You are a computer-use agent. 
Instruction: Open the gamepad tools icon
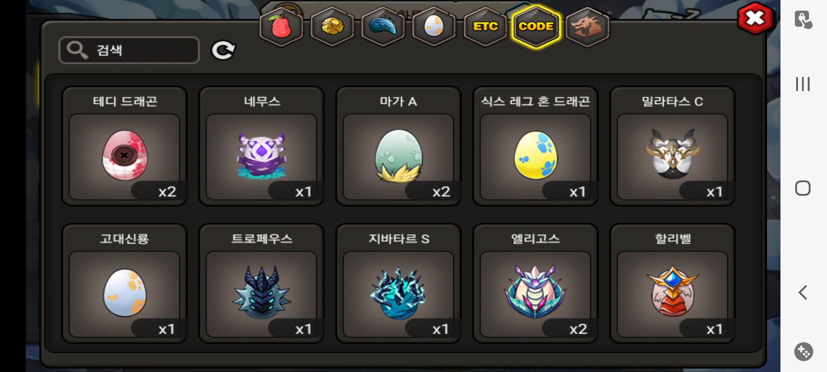[804, 352]
